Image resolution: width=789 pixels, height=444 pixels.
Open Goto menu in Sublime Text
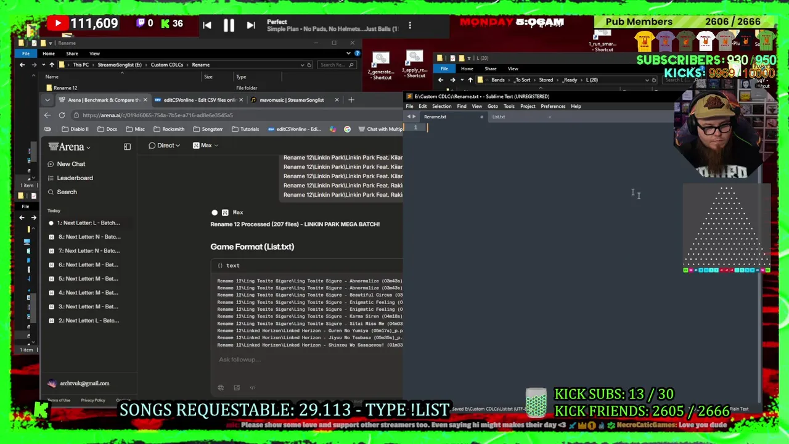tap(493, 107)
